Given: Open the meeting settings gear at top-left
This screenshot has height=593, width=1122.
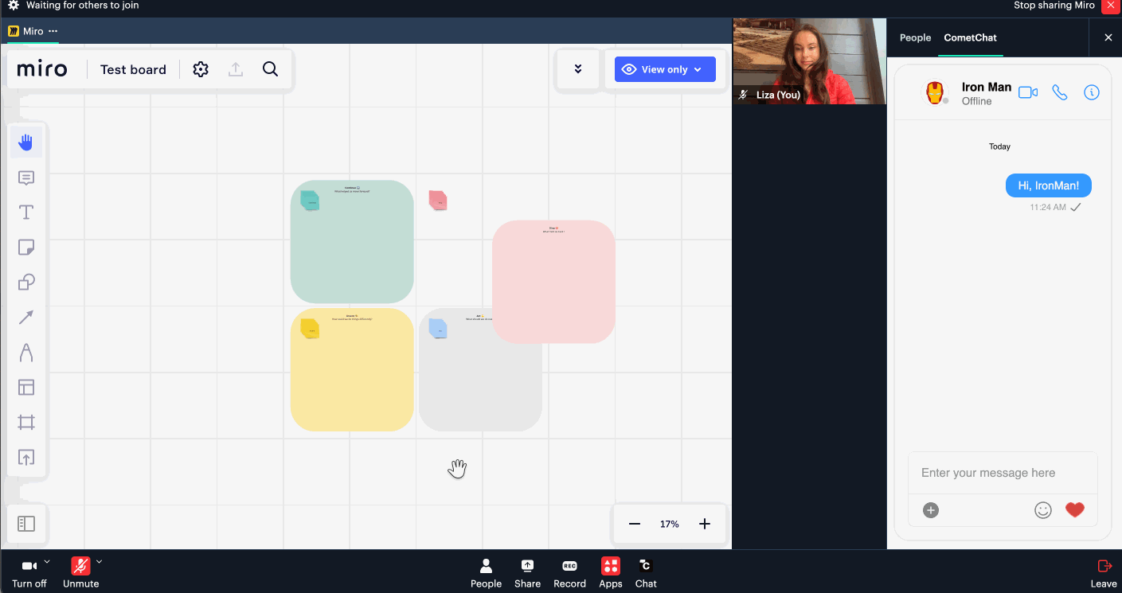Looking at the screenshot, I should 13,5.
